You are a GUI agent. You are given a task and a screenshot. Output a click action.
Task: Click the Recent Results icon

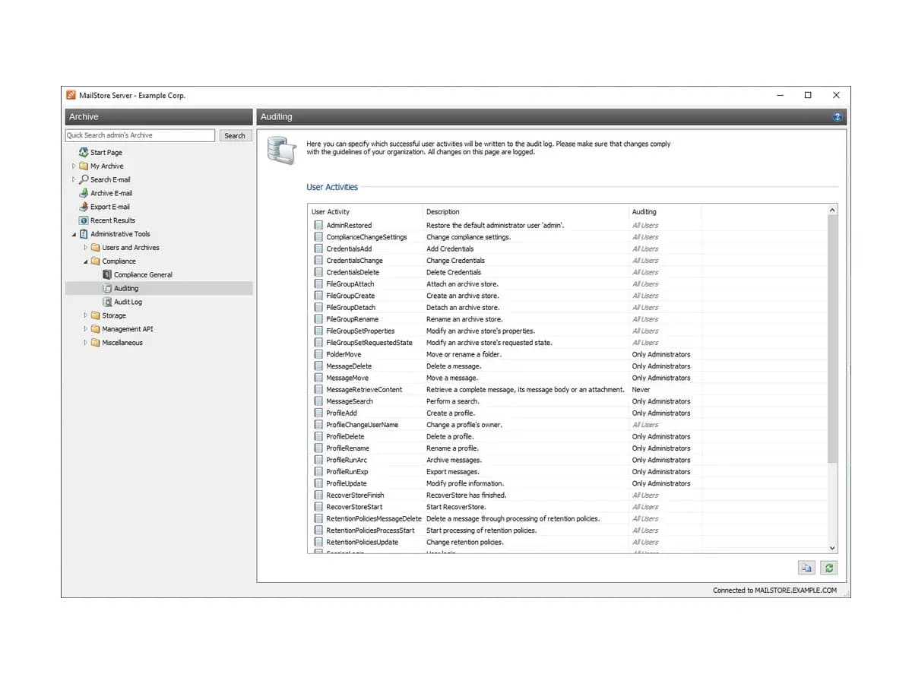[x=84, y=220]
